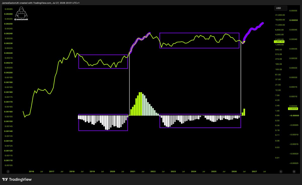Click the "JamesEastonUK created with TradingView.com" header text
The width and height of the screenshot is (302, 185).
coord(40,3)
